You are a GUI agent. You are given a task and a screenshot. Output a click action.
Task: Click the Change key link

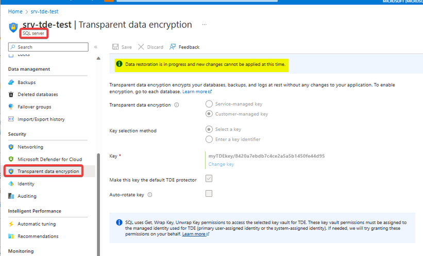pos(221,164)
